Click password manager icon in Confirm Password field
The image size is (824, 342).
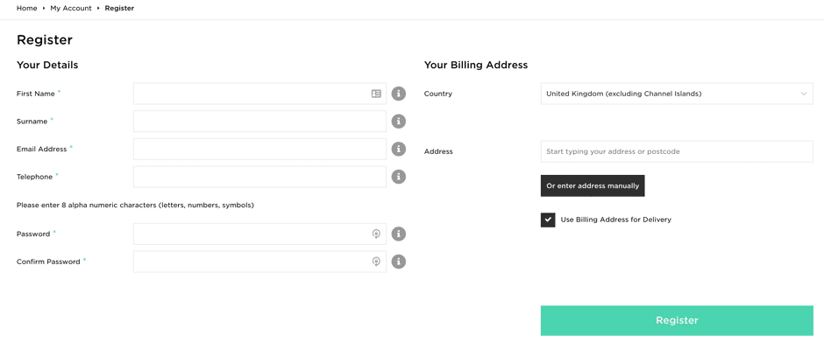(376, 262)
